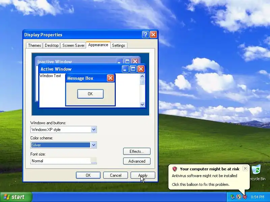Dismiss the security balloon with its X

coord(245,168)
